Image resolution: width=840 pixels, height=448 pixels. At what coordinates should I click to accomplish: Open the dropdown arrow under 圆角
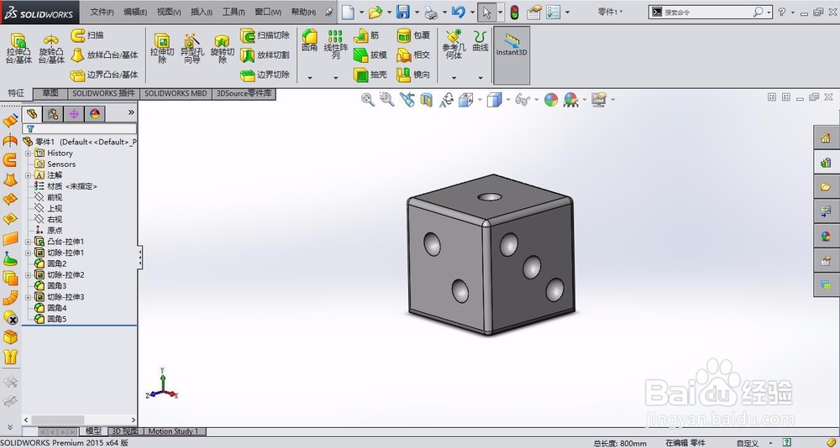(x=310, y=78)
